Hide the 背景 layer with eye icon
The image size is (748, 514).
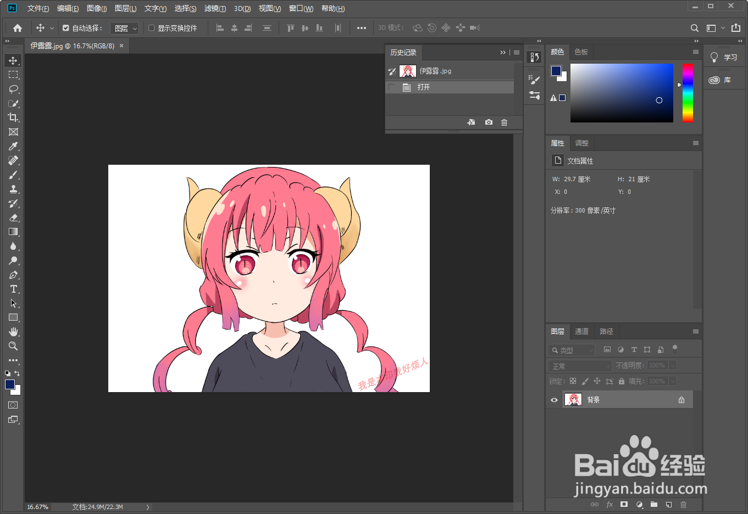click(554, 400)
